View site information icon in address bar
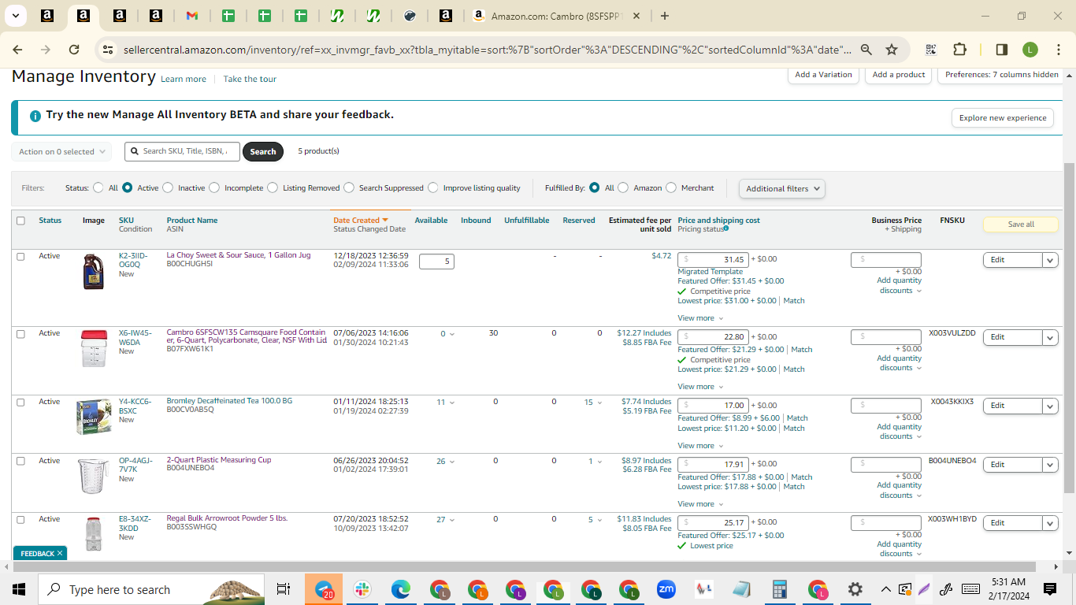1076x605 pixels. click(108, 50)
